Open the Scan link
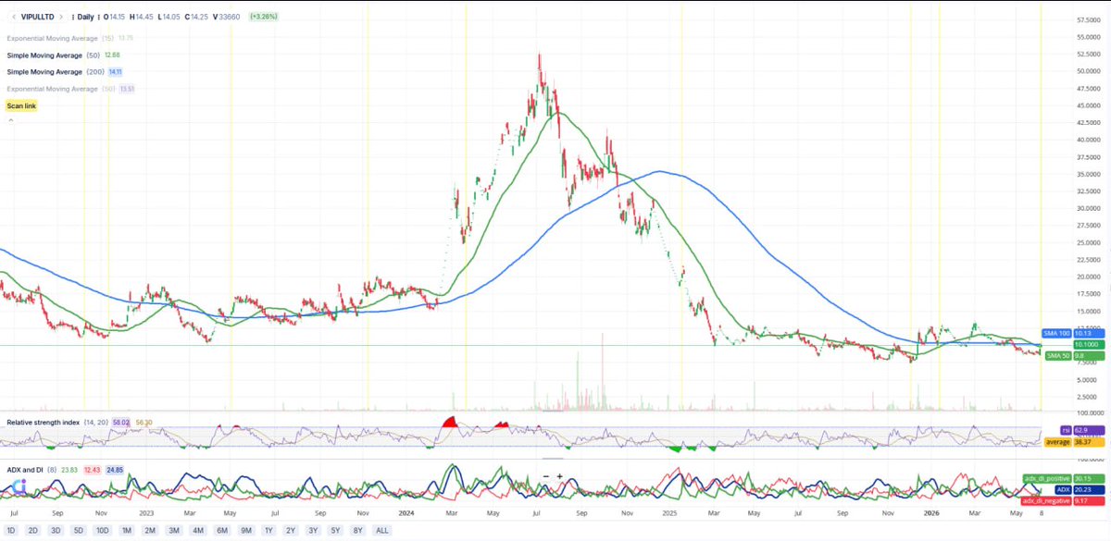The image size is (1111, 541). pos(22,106)
